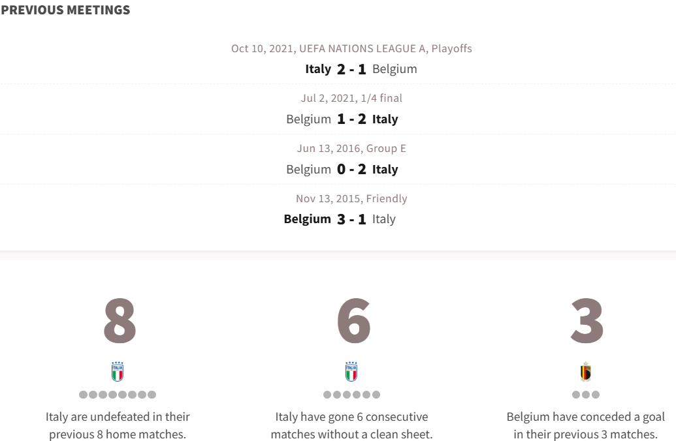This screenshot has width=676, height=441.
Task: Click the large number 8 statistic
Action: pos(120,321)
